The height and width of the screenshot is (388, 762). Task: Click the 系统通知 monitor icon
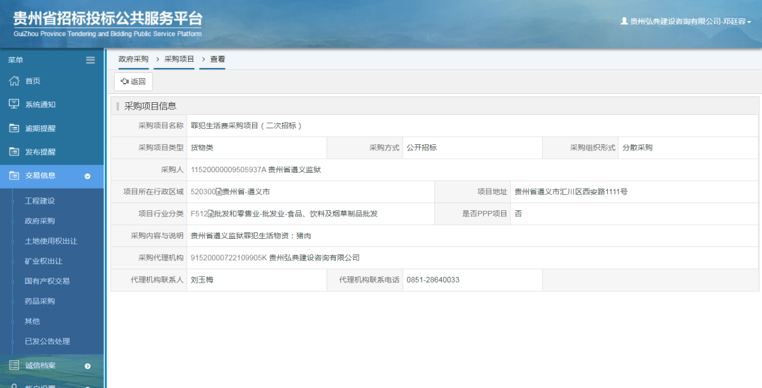click(13, 104)
